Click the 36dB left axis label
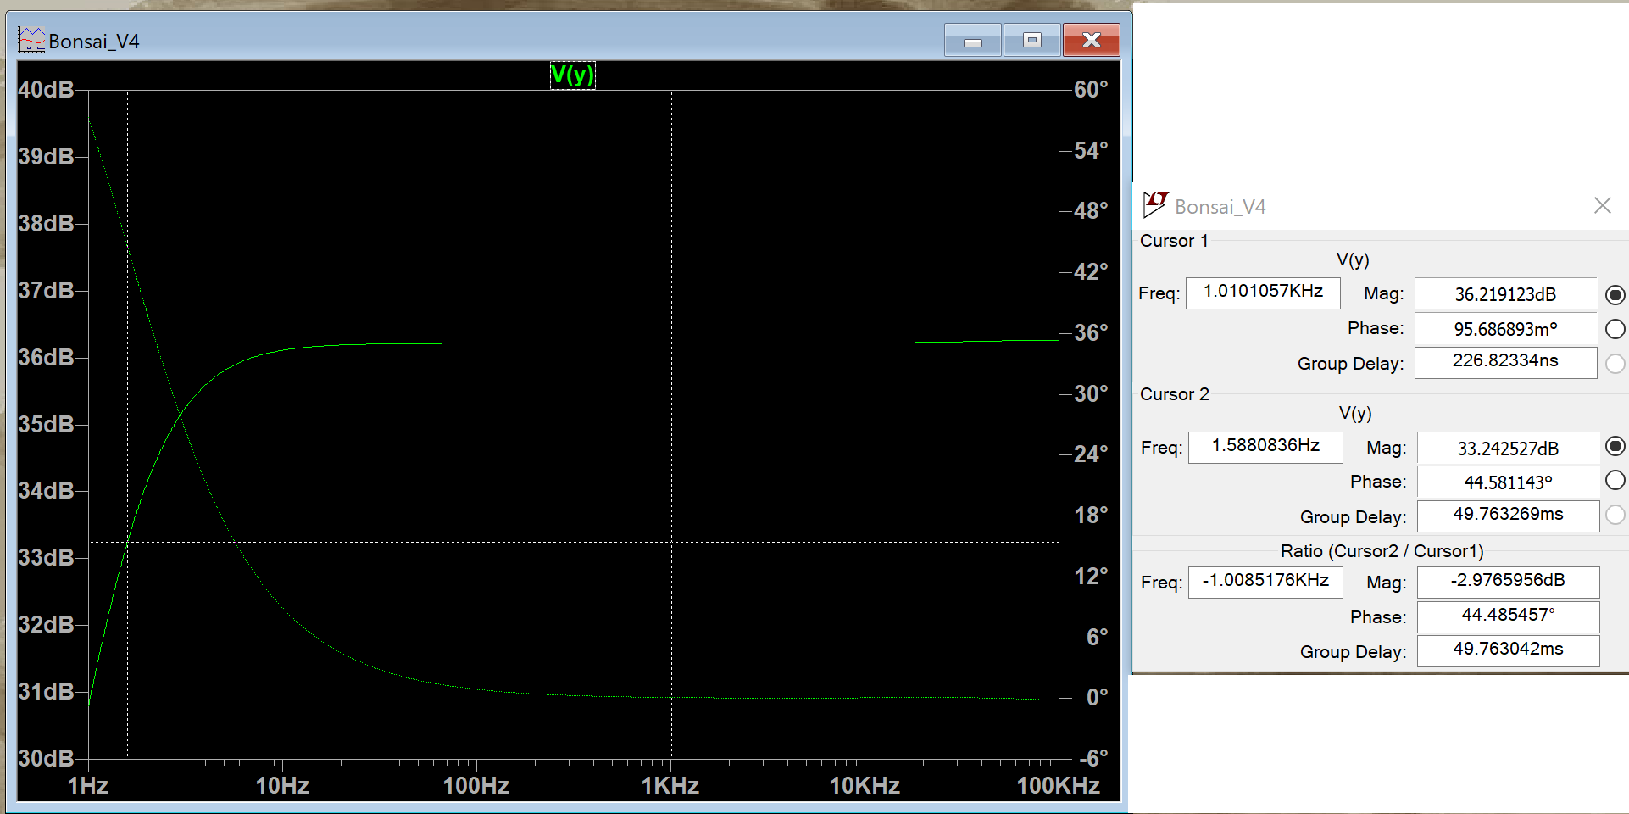 (x=47, y=357)
